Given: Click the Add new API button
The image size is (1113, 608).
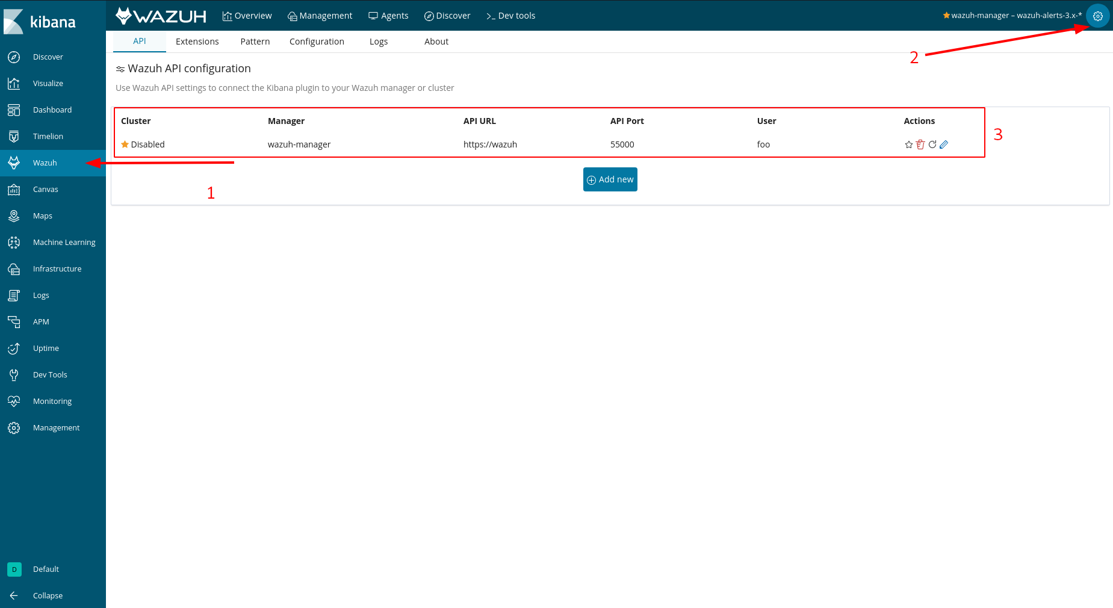Looking at the screenshot, I should tap(610, 179).
